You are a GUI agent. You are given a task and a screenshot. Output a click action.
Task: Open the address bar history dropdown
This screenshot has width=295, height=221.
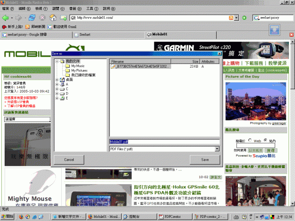click(x=236, y=17)
